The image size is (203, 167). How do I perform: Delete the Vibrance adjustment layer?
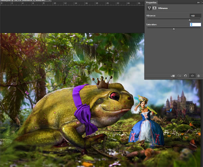point(199,76)
